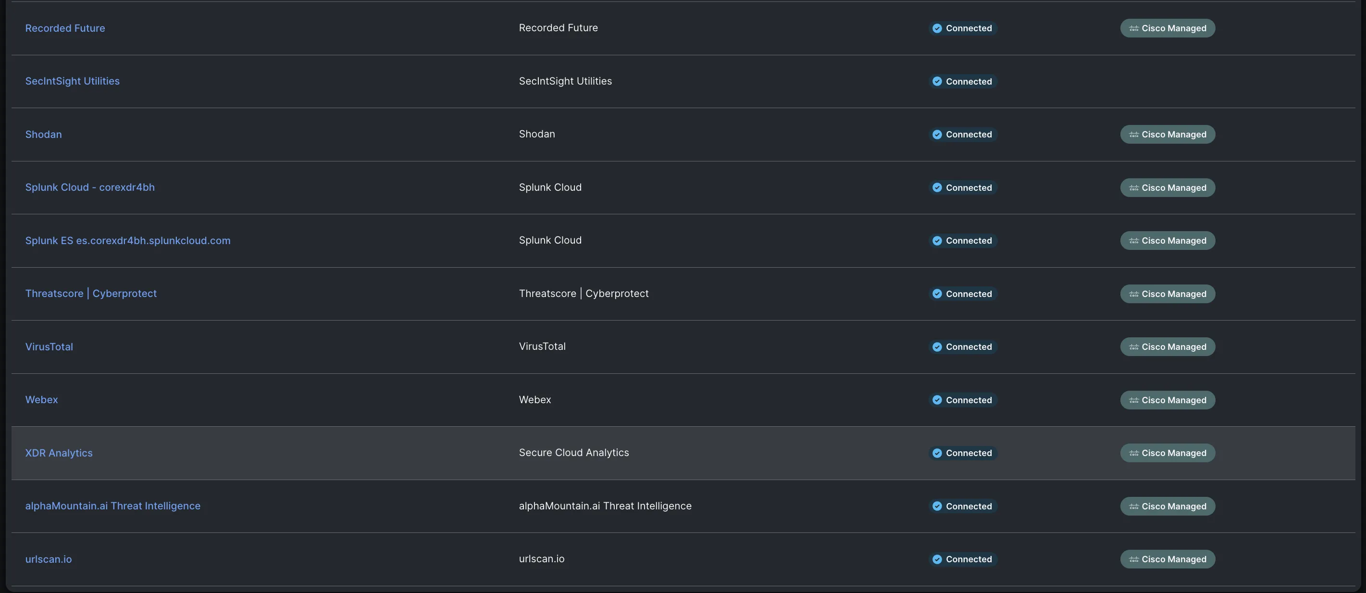1366x593 pixels.
Task: Click connected checkmark icon in Shodan row
Action: pos(937,135)
